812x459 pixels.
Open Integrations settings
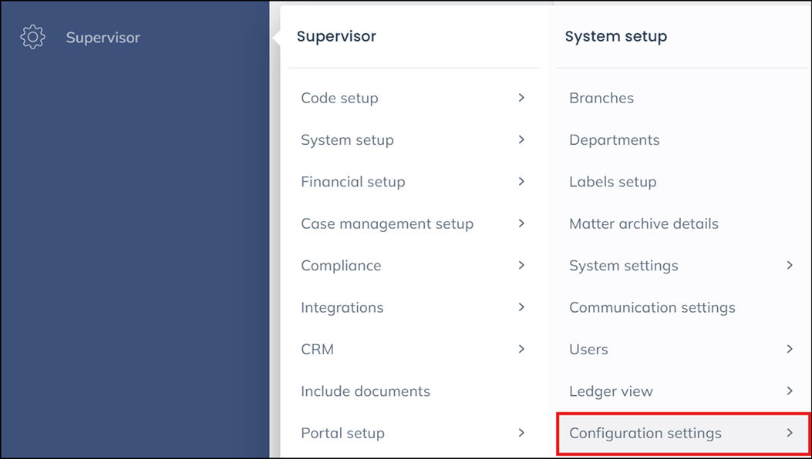tap(342, 307)
